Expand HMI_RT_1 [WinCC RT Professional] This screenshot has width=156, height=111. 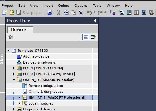[19, 97]
